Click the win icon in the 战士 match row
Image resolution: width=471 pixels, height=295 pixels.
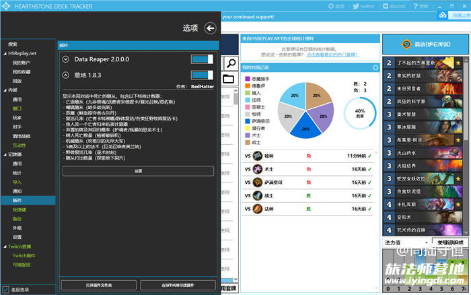[x=308, y=195]
